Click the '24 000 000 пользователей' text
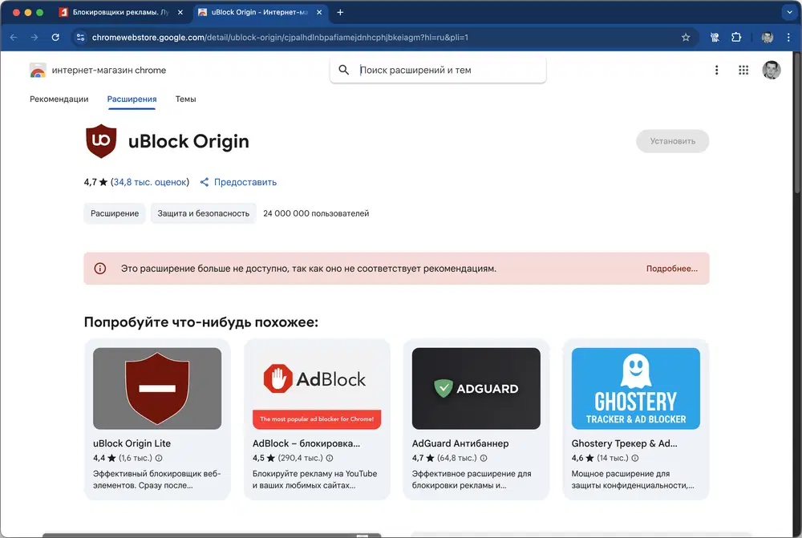The image size is (802, 538). click(316, 213)
